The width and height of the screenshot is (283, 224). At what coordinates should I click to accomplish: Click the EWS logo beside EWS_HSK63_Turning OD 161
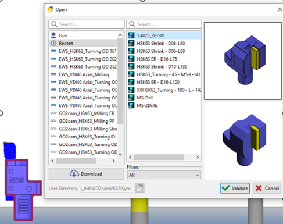(x=53, y=51)
